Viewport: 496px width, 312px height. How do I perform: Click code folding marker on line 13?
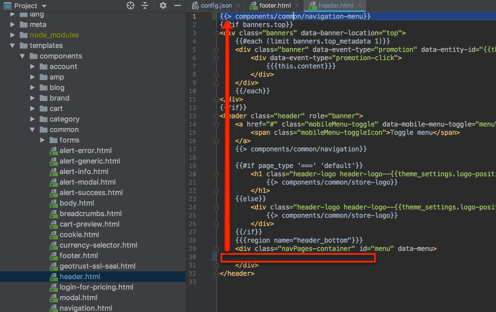pyautogui.click(x=216, y=116)
